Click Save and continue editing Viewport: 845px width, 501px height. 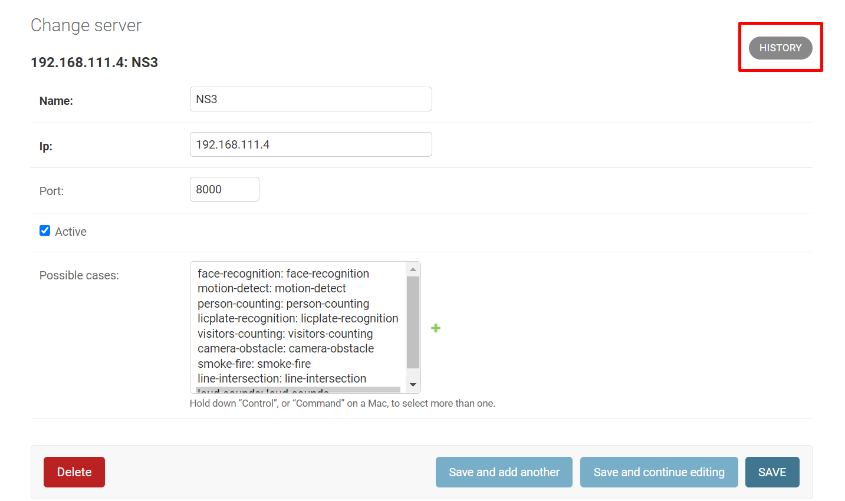point(659,472)
